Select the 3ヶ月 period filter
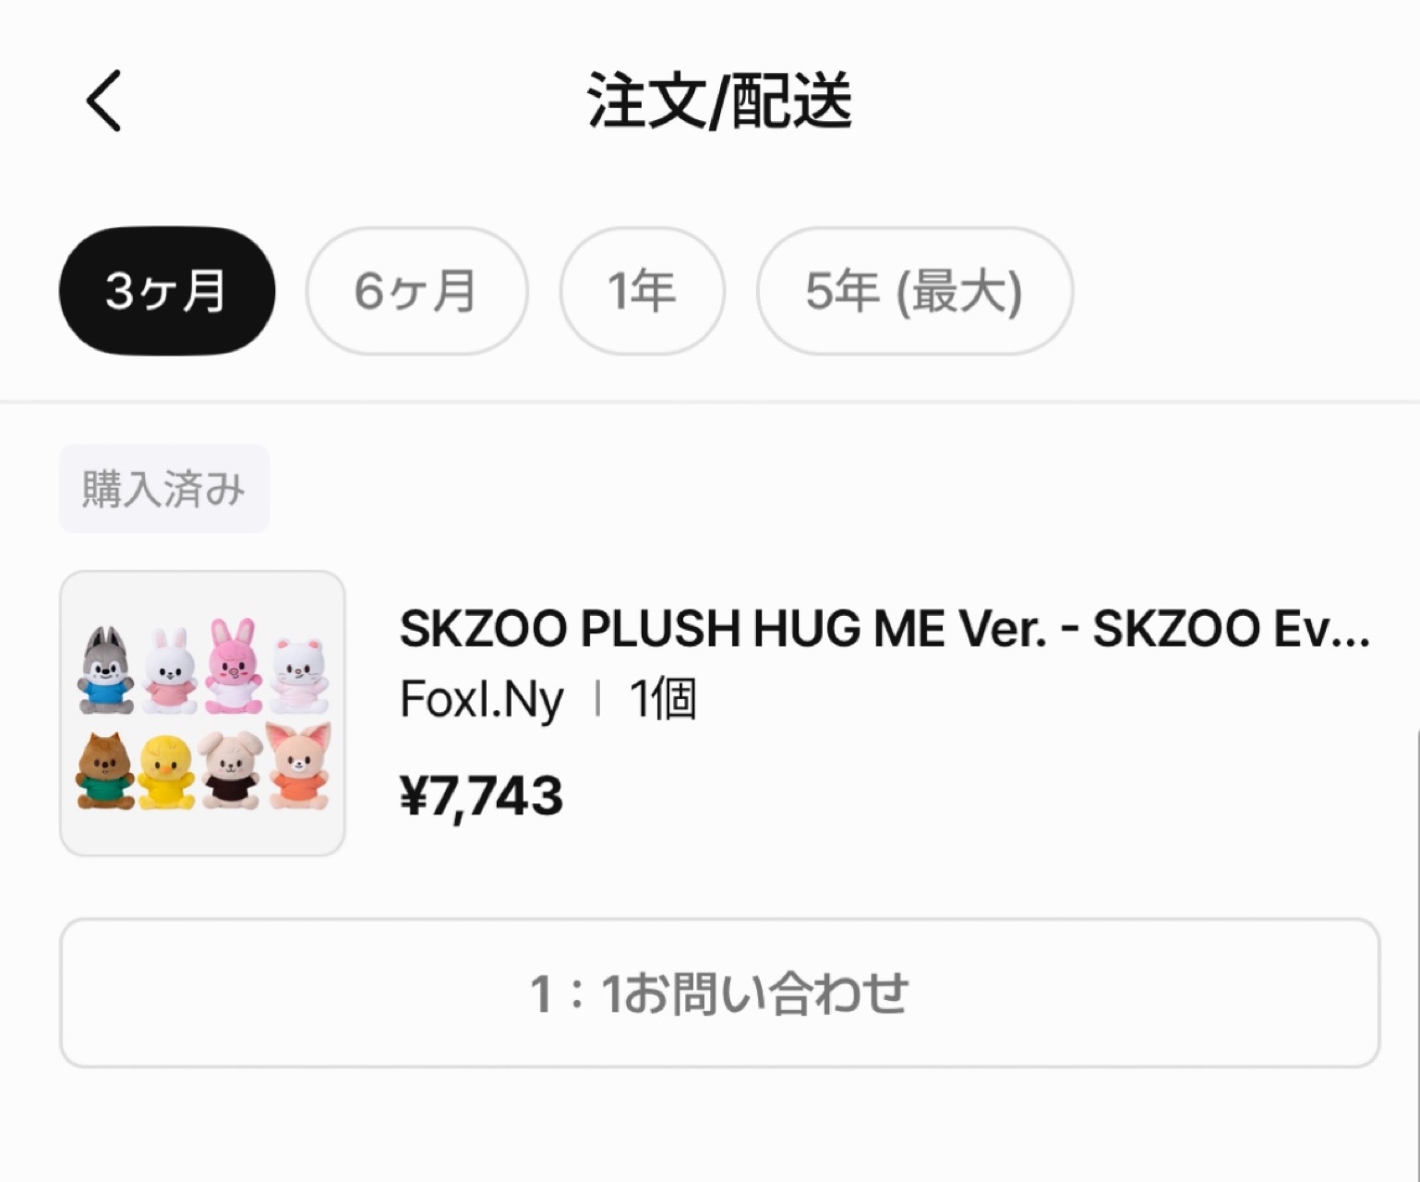 pyautogui.click(x=167, y=291)
